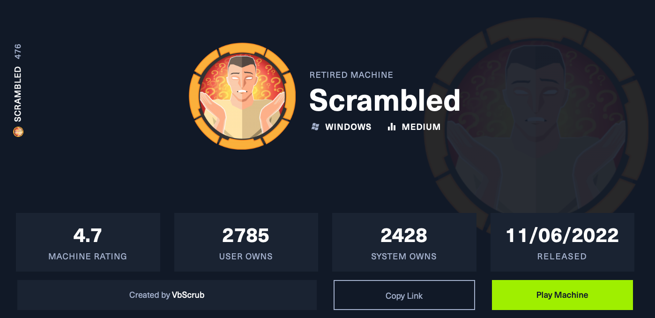The image size is (655, 318).
Task: Select the vertical SCRAMBLED sidebar label
Action: pyautogui.click(x=18, y=94)
